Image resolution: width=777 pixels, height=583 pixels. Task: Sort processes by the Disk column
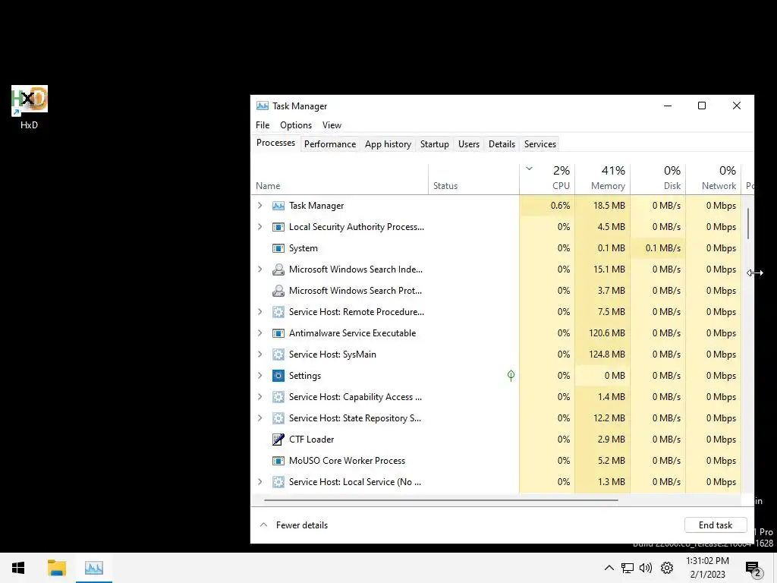[x=658, y=179]
